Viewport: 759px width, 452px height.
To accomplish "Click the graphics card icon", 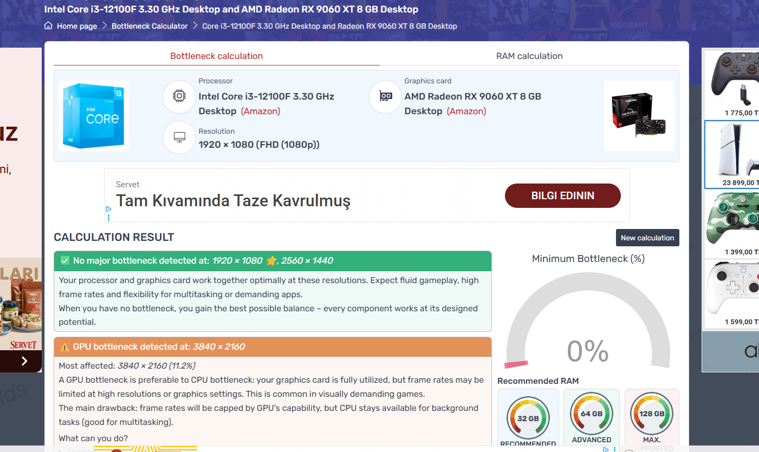I will click(385, 97).
